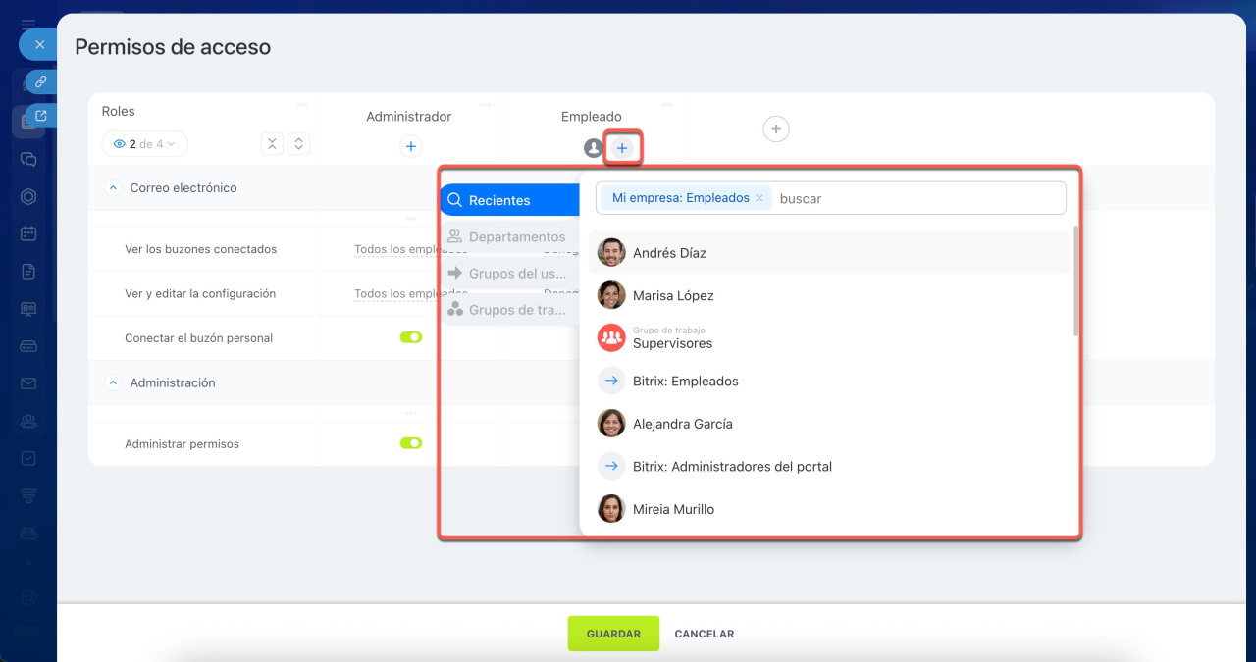Toggle Administrar permisos switch
This screenshot has height=662, width=1256.
click(x=410, y=443)
